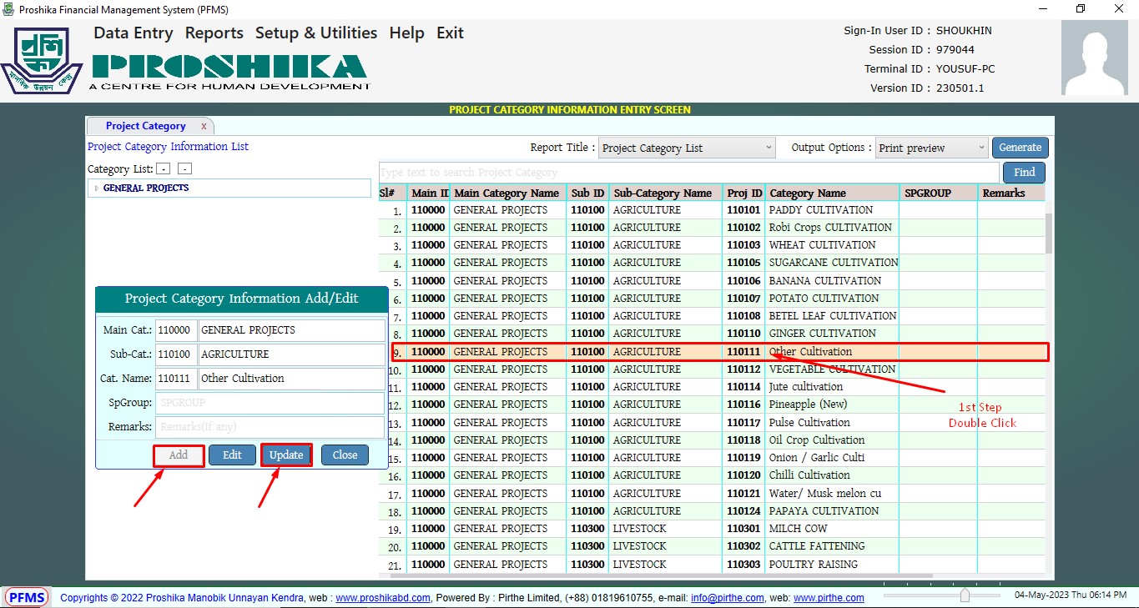Image resolution: width=1139 pixels, height=608 pixels.
Task: Open the Output Options dropdown
Action: (x=932, y=148)
